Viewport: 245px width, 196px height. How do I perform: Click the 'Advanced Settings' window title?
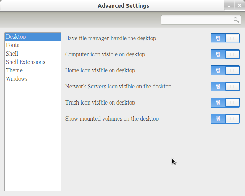[x=123, y=6]
